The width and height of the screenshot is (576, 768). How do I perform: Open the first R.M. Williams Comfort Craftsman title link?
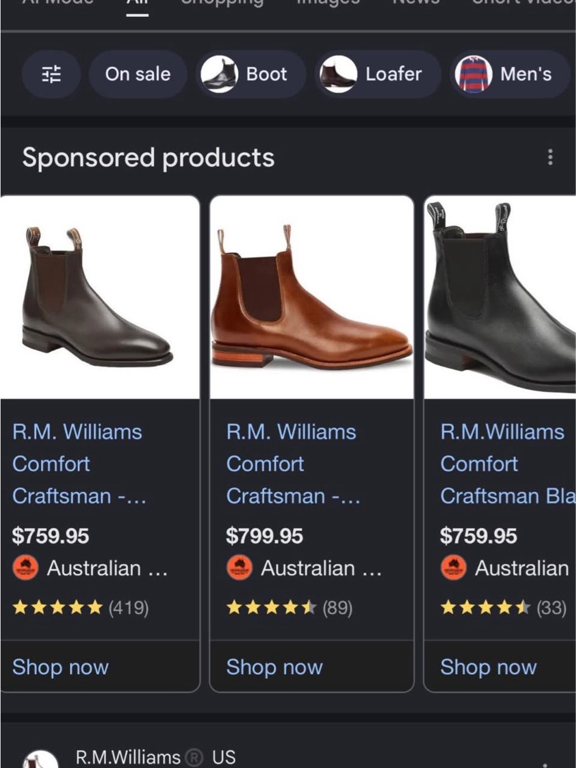(78, 464)
